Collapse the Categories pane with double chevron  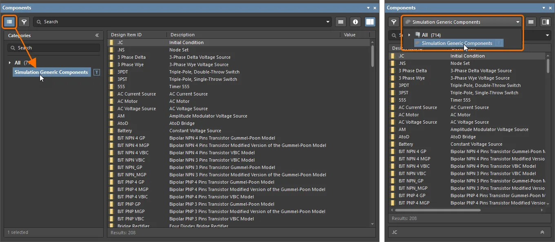pyautogui.click(x=97, y=36)
